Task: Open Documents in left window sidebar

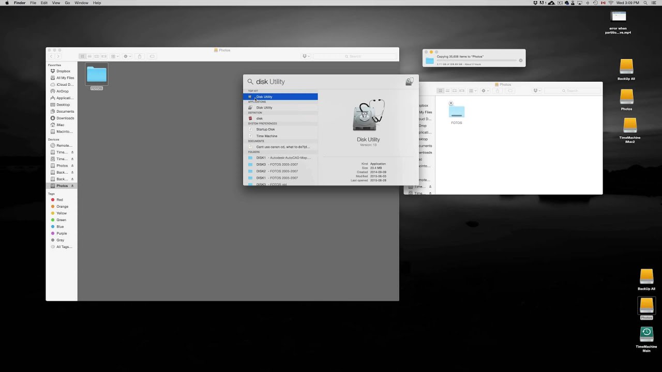Action: coord(62,112)
